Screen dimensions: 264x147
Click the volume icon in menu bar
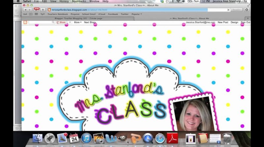click(x=183, y=1)
